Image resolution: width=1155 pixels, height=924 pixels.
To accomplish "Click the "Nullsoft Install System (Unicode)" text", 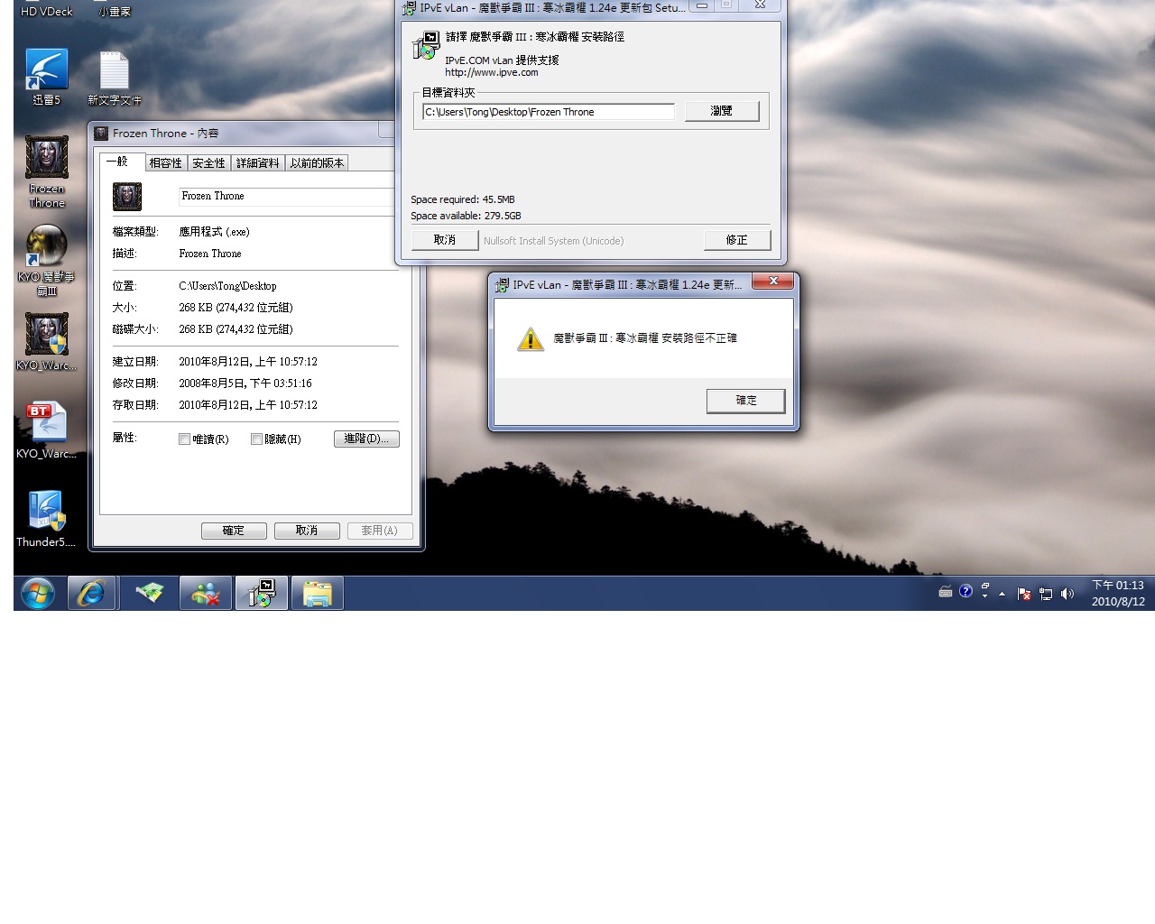I will coord(553,241).
